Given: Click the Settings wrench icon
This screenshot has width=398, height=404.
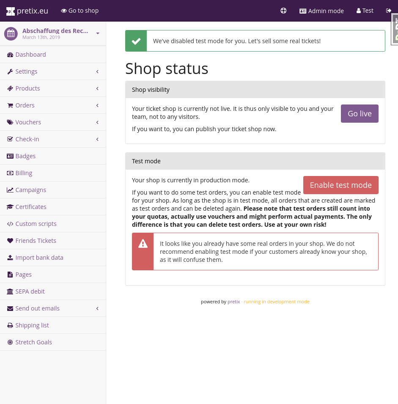Looking at the screenshot, I should 10,71.
